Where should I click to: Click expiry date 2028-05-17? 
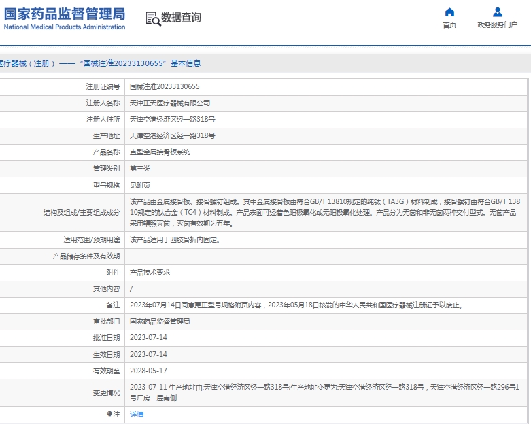pos(148,371)
